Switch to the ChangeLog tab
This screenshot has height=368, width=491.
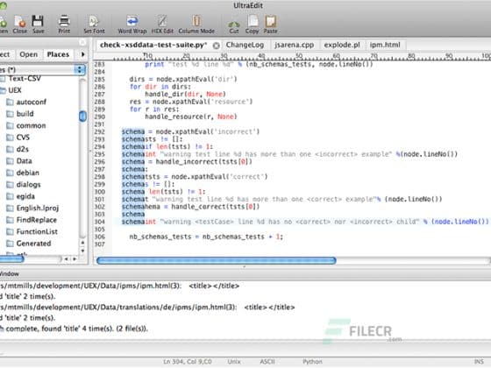(x=245, y=45)
